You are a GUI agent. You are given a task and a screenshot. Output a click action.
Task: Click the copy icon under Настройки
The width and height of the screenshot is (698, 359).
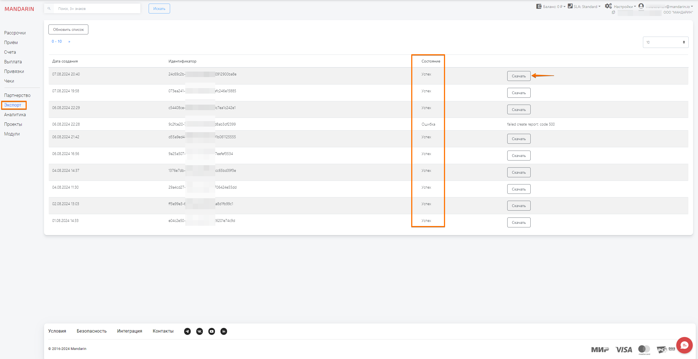pyautogui.click(x=614, y=12)
